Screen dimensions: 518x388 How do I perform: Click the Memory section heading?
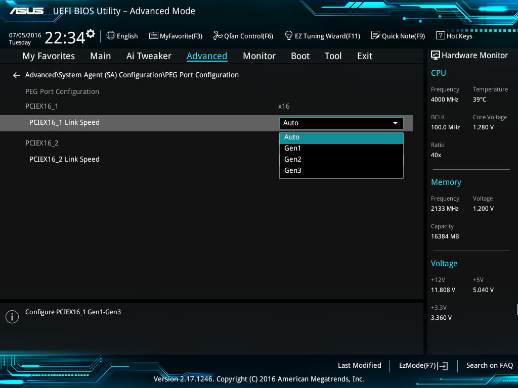(x=446, y=182)
